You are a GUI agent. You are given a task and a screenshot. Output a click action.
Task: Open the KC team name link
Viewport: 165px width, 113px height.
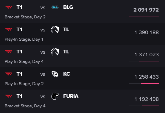(67, 74)
